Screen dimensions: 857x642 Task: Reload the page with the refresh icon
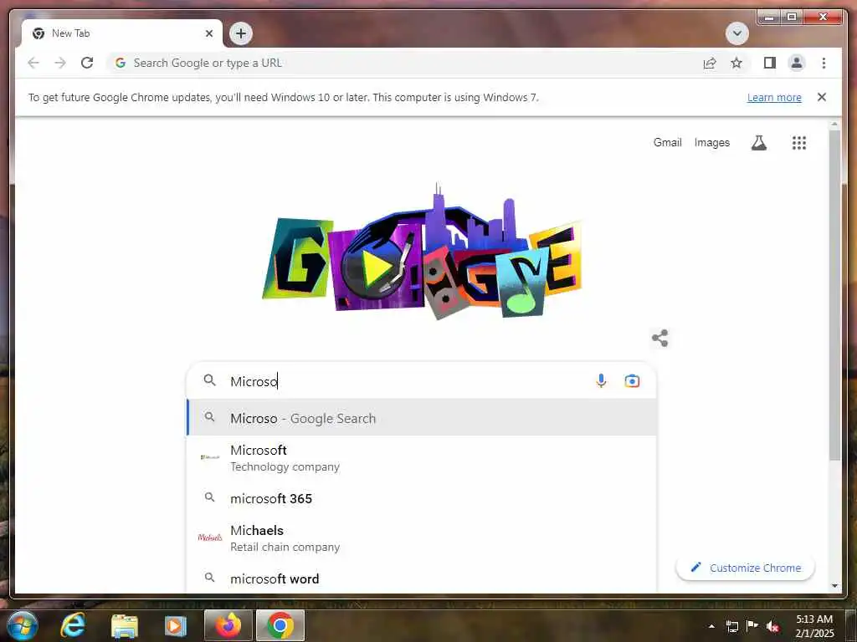87,63
